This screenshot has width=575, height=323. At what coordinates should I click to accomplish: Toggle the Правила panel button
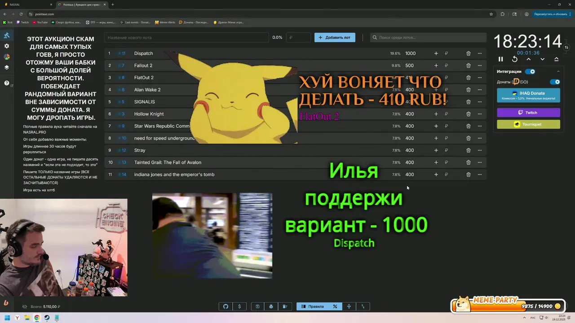(312, 306)
